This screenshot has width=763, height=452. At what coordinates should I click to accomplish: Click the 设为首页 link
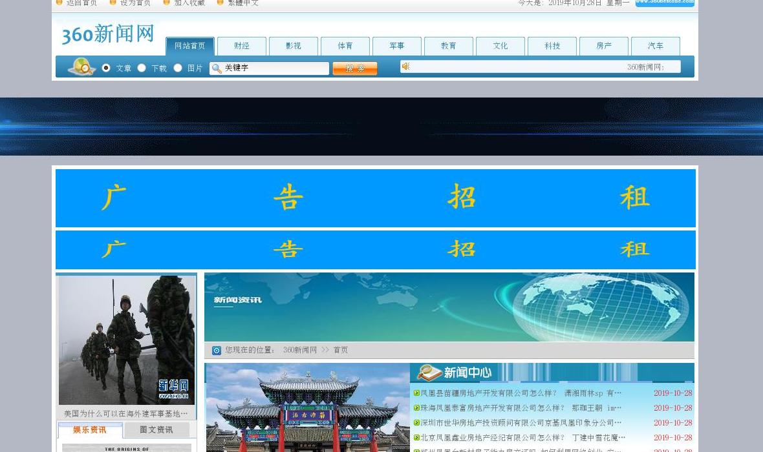pyautogui.click(x=135, y=3)
